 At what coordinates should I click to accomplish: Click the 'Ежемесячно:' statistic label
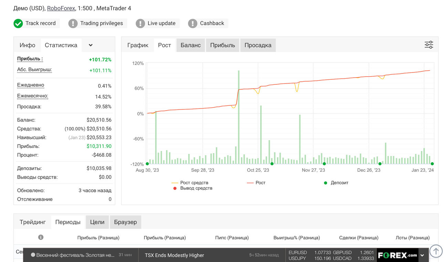click(x=33, y=96)
